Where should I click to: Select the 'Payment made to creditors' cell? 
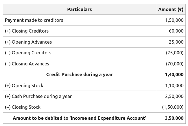point(34,20)
